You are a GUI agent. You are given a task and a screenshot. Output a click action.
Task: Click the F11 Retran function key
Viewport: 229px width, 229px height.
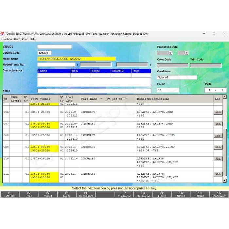(200, 194)
